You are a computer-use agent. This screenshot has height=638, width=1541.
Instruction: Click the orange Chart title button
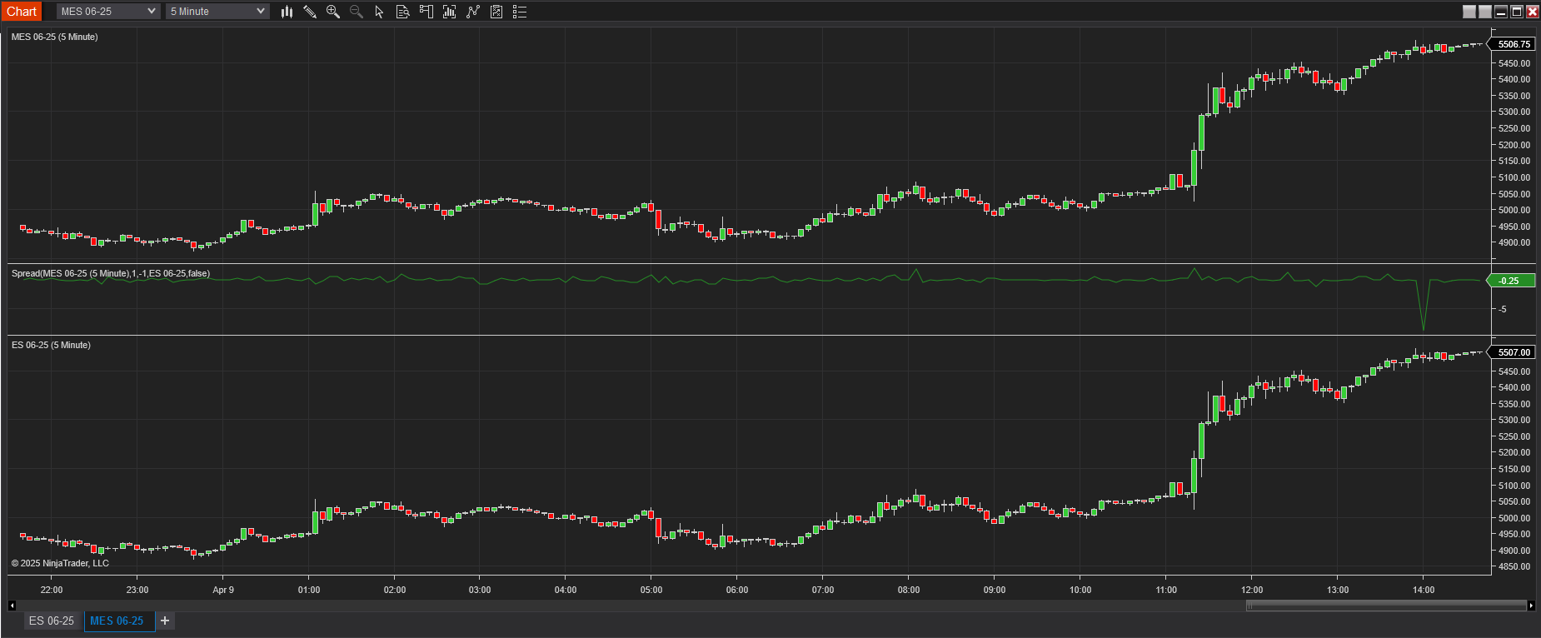pos(22,12)
